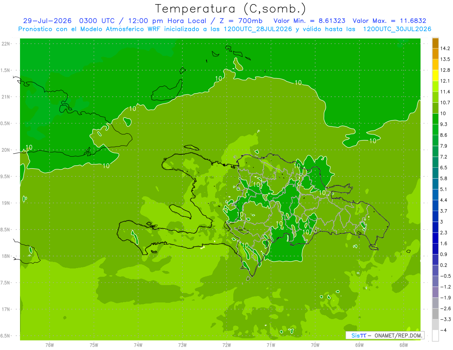Click the "10.7" colorbar value
453x350 pixels.
[445, 103]
